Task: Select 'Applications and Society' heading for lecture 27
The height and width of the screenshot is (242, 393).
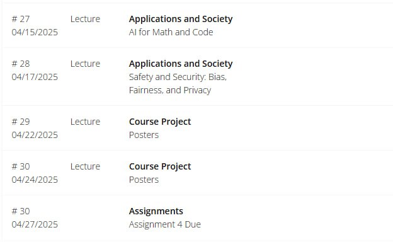Action: pyautogui.click(x=181, y=19)
